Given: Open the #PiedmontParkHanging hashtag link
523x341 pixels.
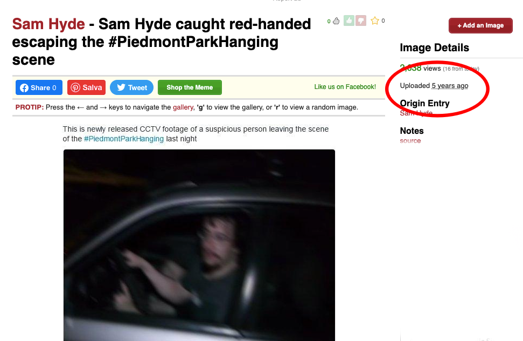Looking at the screenshot, I should coord(124,139).
